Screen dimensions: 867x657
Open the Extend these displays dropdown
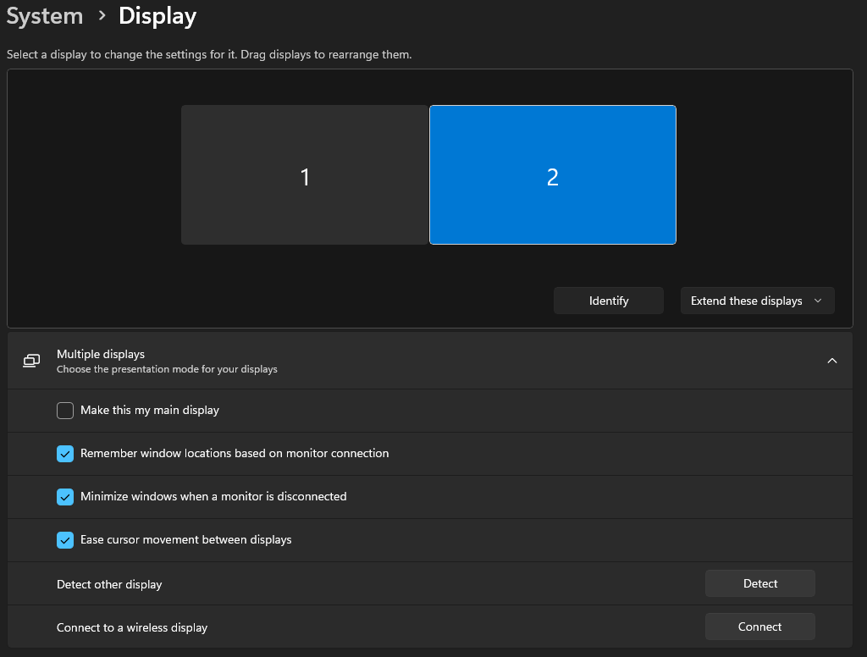coord(757,301)
